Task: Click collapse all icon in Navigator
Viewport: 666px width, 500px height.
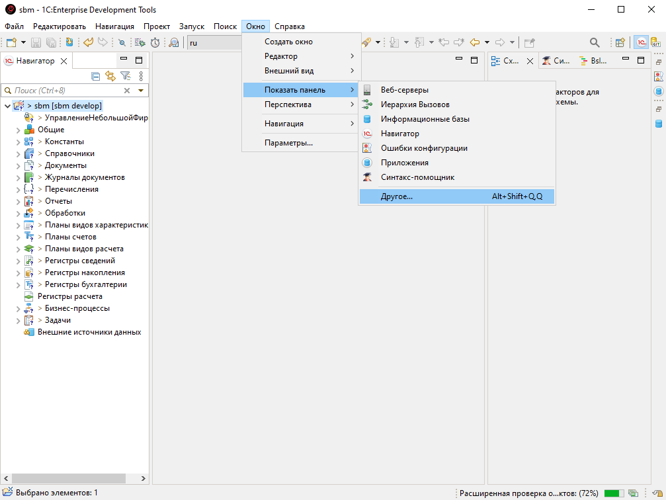Action: [96, 76]
